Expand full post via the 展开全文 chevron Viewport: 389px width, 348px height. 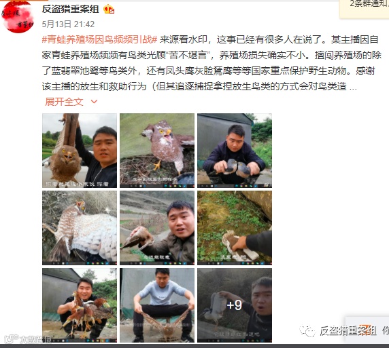click(x=95, y=102)
